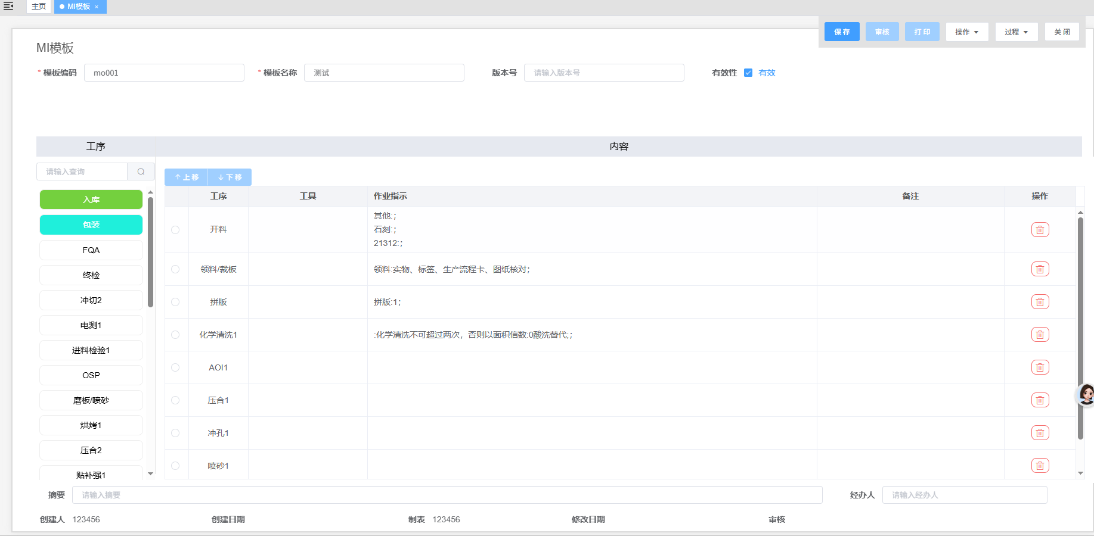Screen dimensions: 1094x536
Task: Uncheck the 有效 validity checkbox
Action: click(x=748, y=73)
